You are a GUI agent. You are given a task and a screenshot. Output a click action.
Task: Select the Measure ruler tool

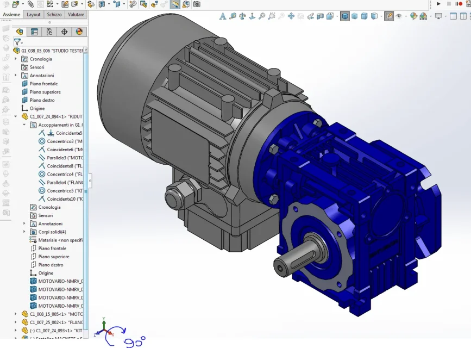175,4
